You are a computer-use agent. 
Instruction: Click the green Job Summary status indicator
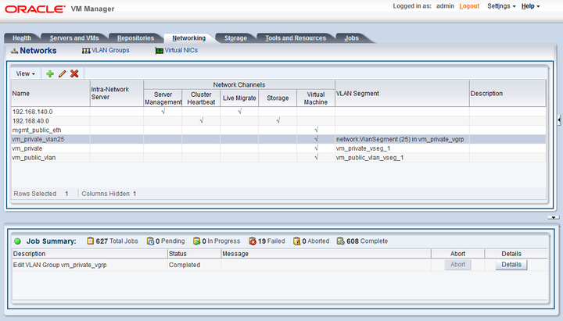point(17,241)
